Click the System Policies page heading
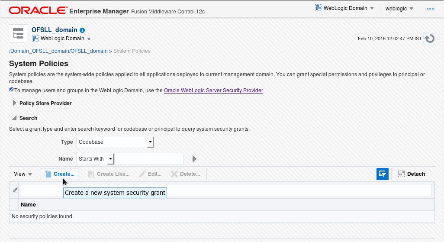This screenshot has height=242, width=444. (x=39, y=64)
